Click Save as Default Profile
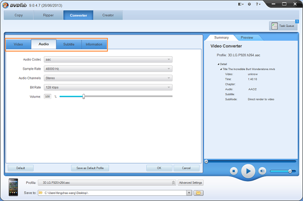 point(90,168)
